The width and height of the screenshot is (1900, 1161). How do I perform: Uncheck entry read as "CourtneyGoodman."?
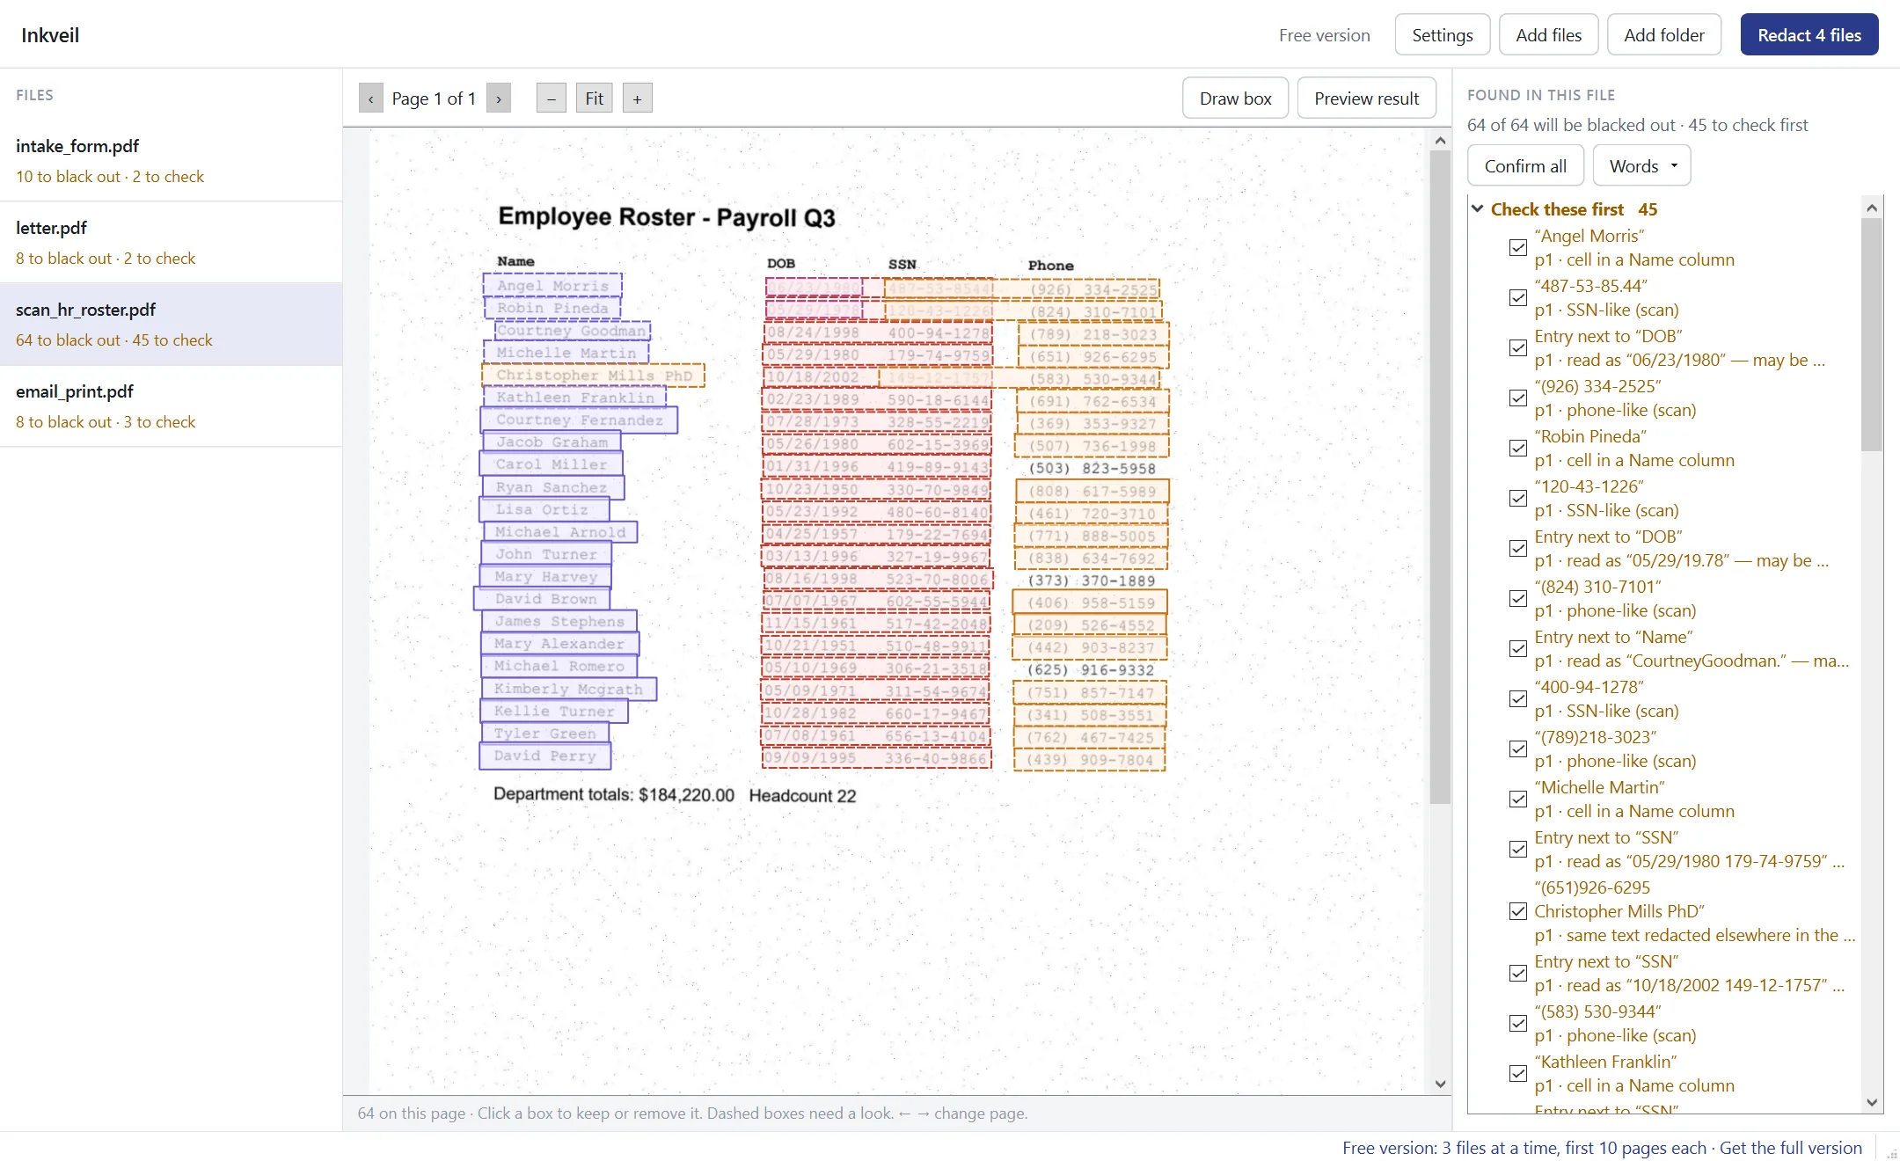1517,649
